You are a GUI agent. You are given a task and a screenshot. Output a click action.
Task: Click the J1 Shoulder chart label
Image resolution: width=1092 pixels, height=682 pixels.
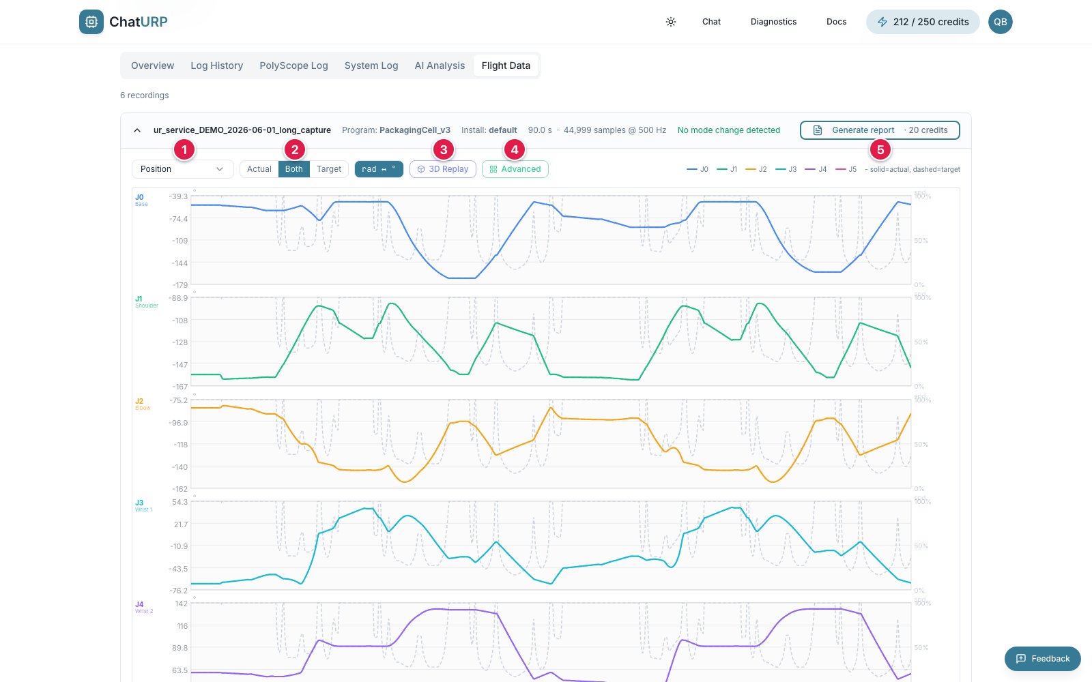(146, 301)
